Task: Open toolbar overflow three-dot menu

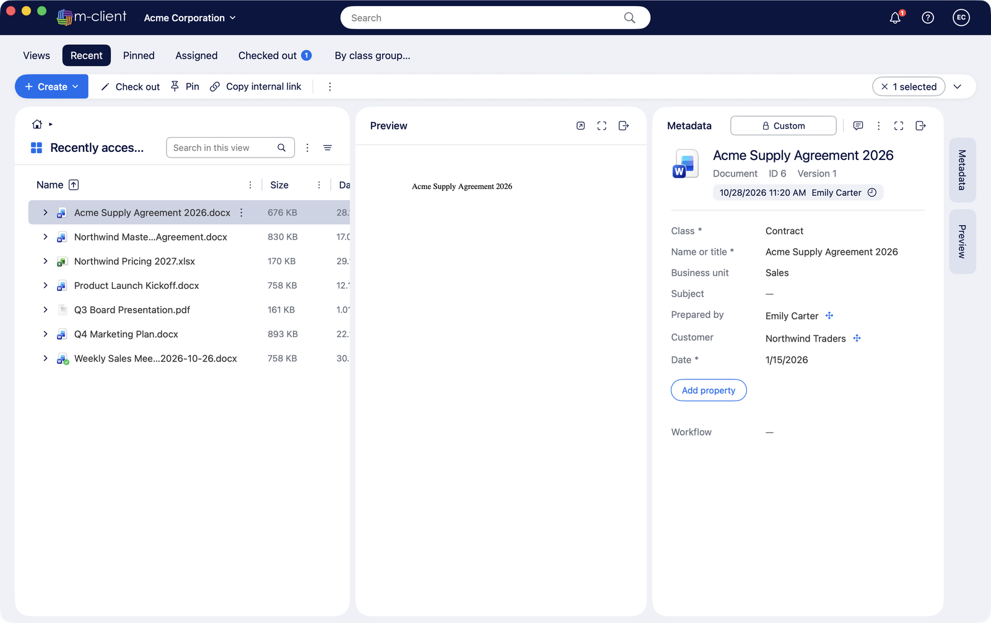Action: pos(330,87)
